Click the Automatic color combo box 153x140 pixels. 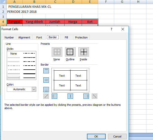pos(21,89)
